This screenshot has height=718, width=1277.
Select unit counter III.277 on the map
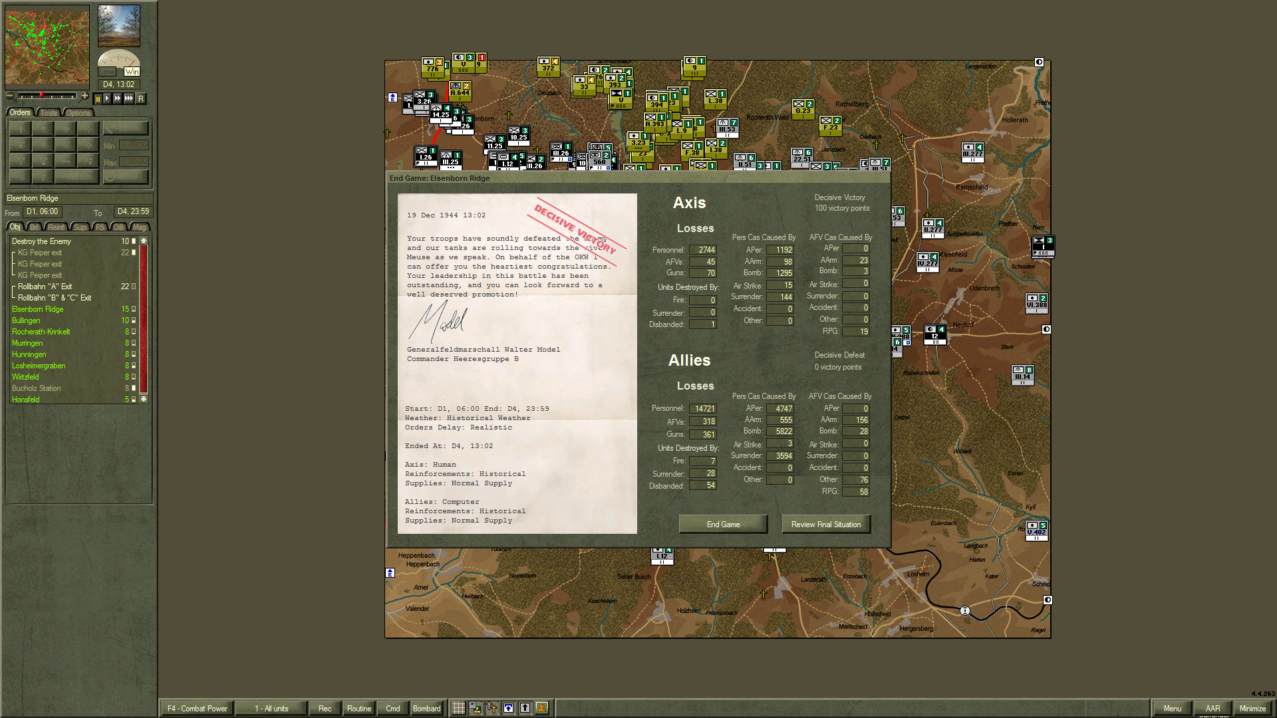(x=973, y=152)
